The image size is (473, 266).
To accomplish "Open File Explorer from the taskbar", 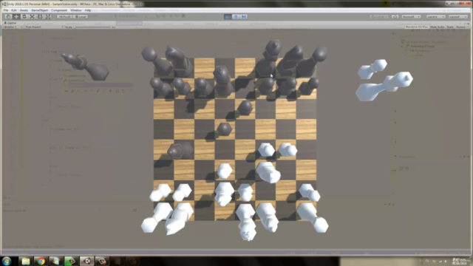I will (x=26, y=261).
